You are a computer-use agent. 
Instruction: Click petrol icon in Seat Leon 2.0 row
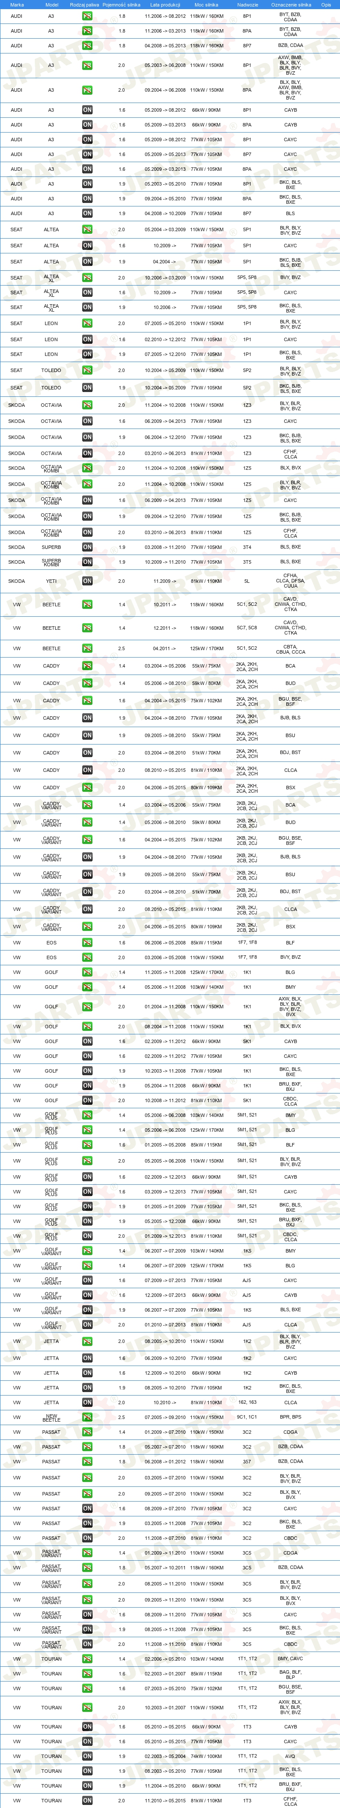[x=87, y=323]
